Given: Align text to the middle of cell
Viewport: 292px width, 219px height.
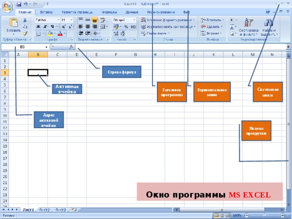Looking at the screenshot, I should [x=88, y=20].
